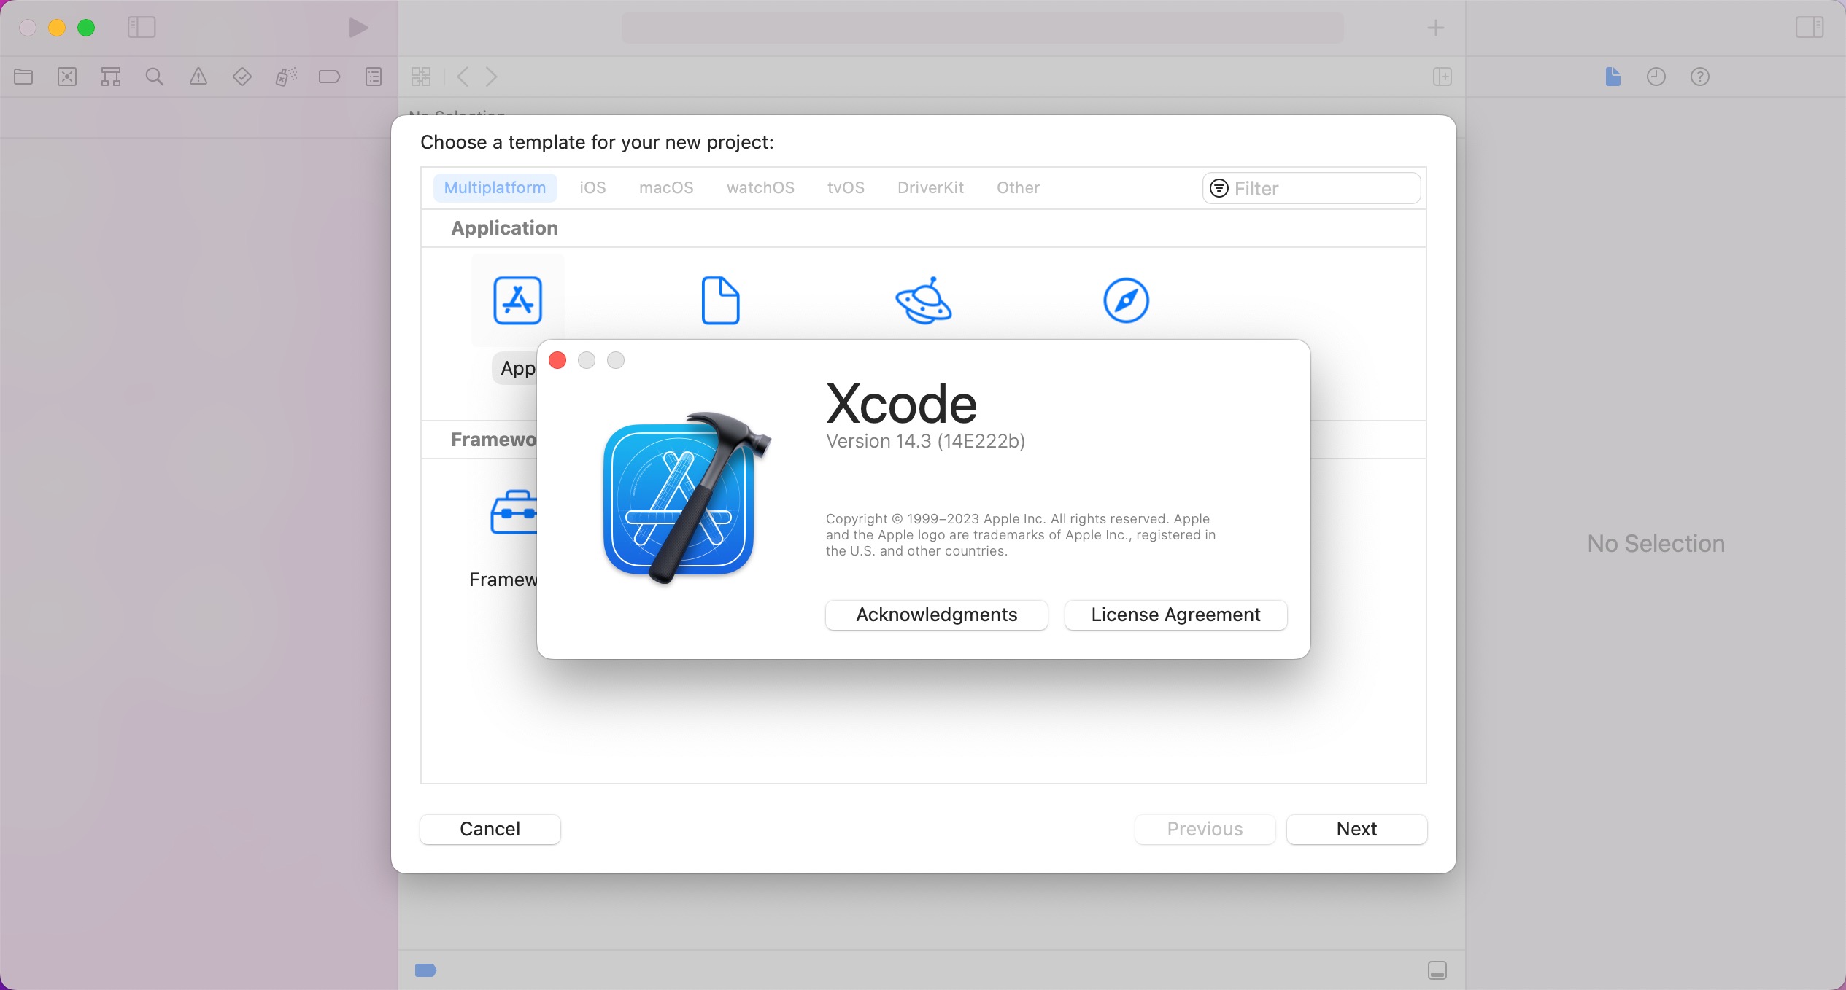Open the License Agreement
1846x990 pixels.
coord(1175,615)
